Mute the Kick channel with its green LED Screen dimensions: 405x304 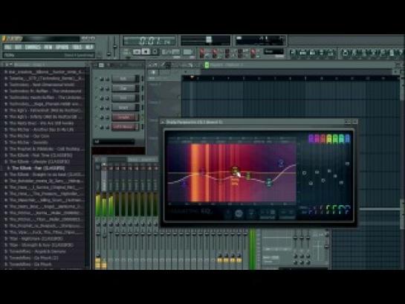[97, 79]
